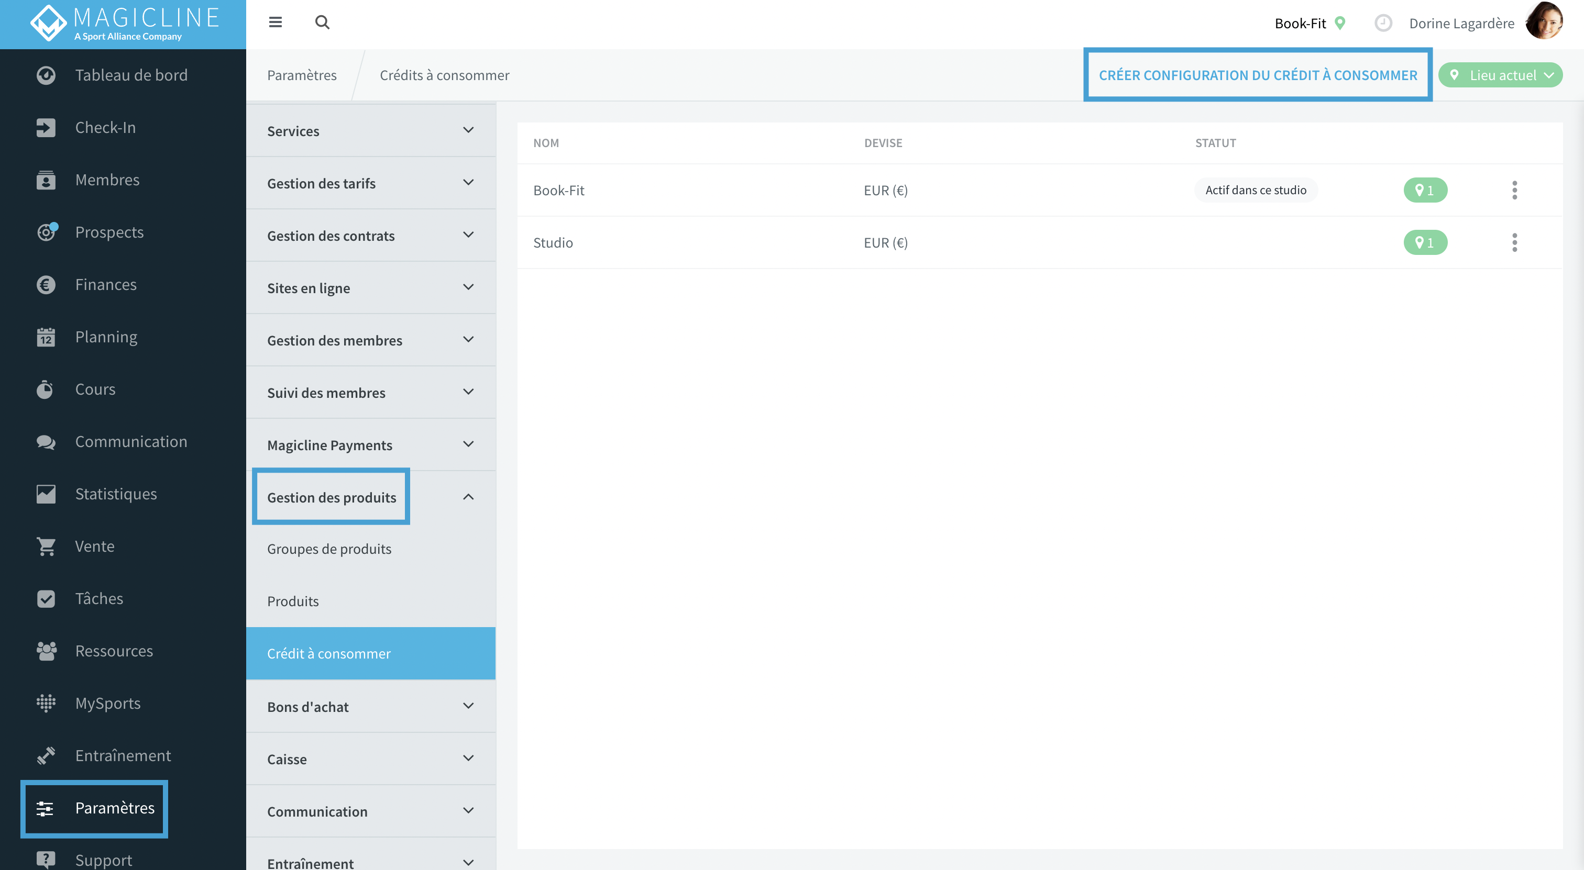Expand the Services section
1584x870 pixels.
[x=371, y=130]
